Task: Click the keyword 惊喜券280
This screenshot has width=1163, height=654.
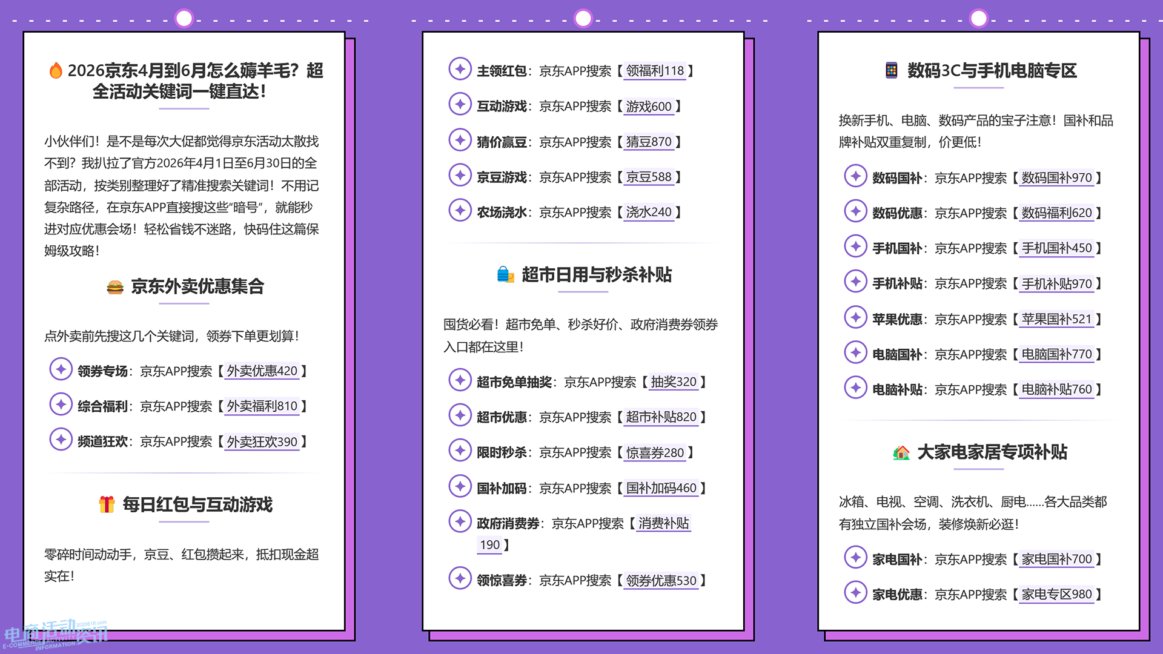Action: [x=655, y=453]
